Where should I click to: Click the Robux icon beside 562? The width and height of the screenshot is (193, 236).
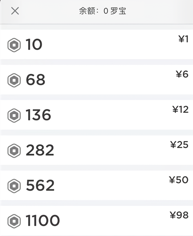click(x=14, y=186)
